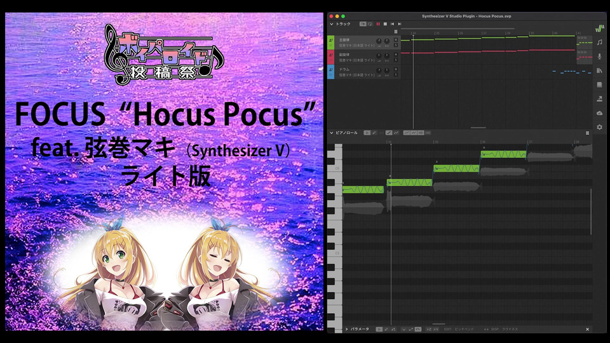This screenshot has height=343, width=610.
Task: Solo the ドラム track
Action: (x=396, y=75)
